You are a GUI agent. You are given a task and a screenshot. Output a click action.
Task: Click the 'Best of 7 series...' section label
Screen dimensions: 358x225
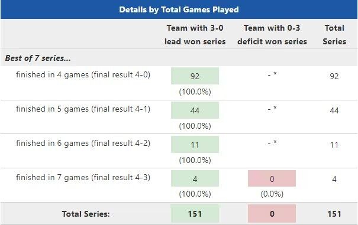(x=38, y=58)
